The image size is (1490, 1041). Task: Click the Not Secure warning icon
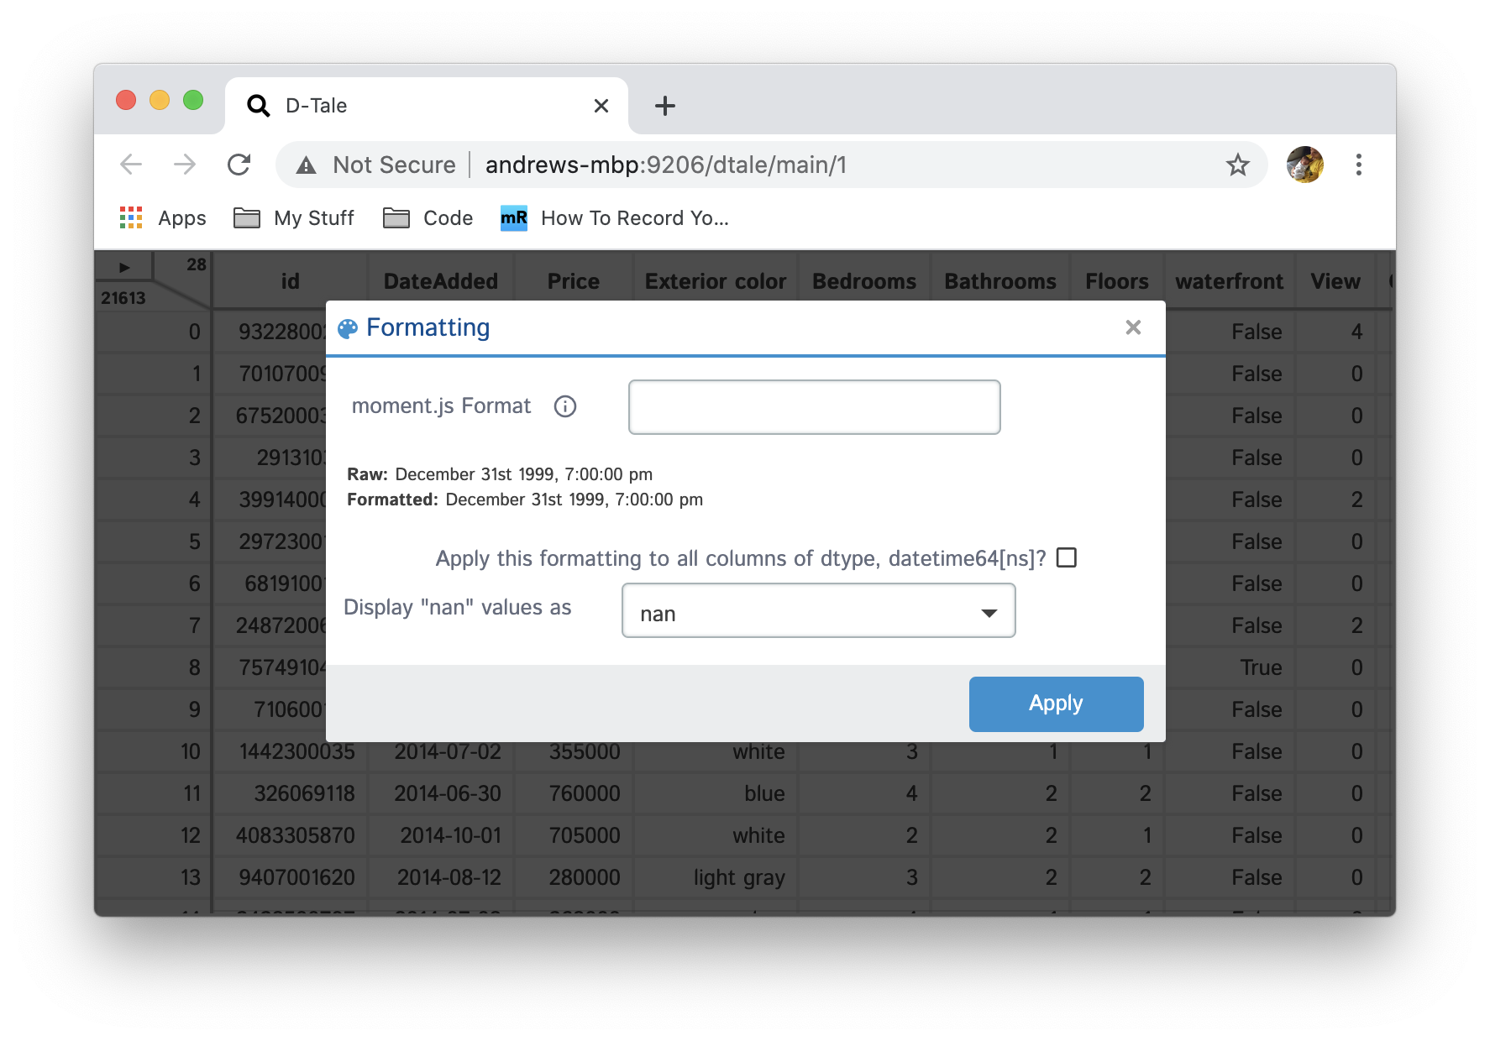[x=307, y=165]
